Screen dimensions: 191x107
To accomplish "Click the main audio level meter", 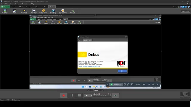I will click(102, 96).
